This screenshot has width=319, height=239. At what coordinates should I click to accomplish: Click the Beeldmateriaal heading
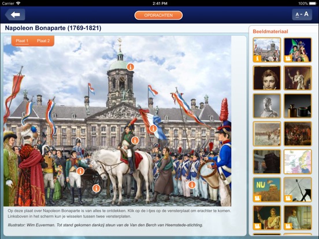270,32
